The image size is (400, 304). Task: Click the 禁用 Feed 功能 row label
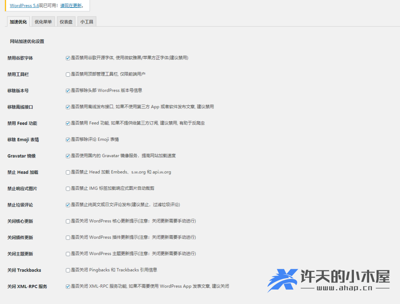coord(22,123)
